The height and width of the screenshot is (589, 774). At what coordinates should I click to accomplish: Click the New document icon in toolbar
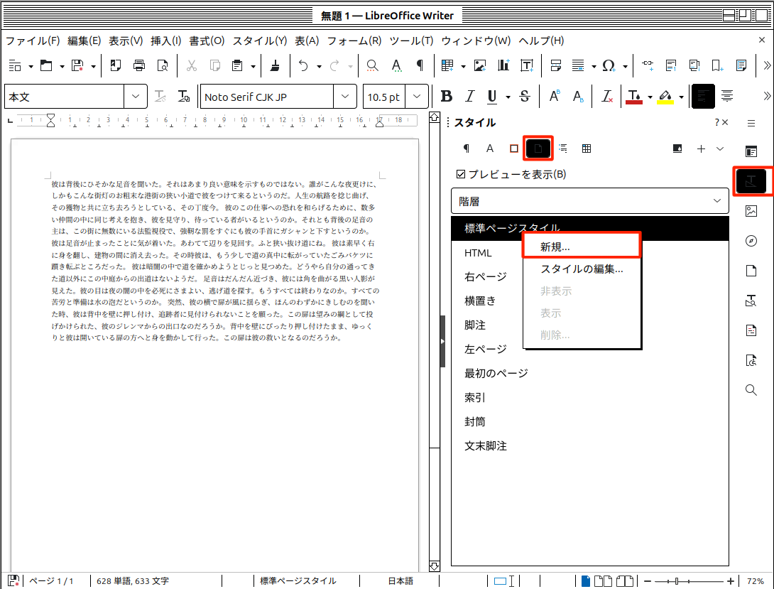(x=16, y=65)
